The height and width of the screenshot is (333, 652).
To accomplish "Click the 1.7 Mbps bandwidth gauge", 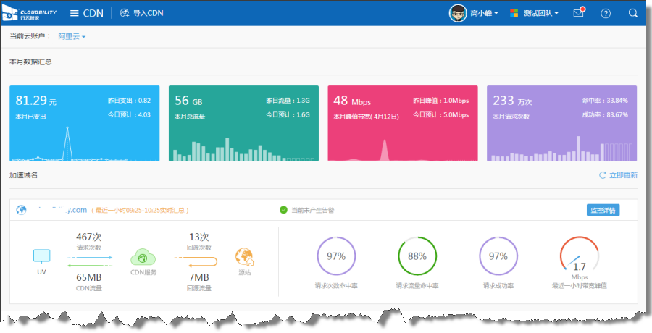I will [579, 257].
